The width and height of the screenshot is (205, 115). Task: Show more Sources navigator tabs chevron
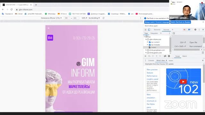(x=161, y=33)
